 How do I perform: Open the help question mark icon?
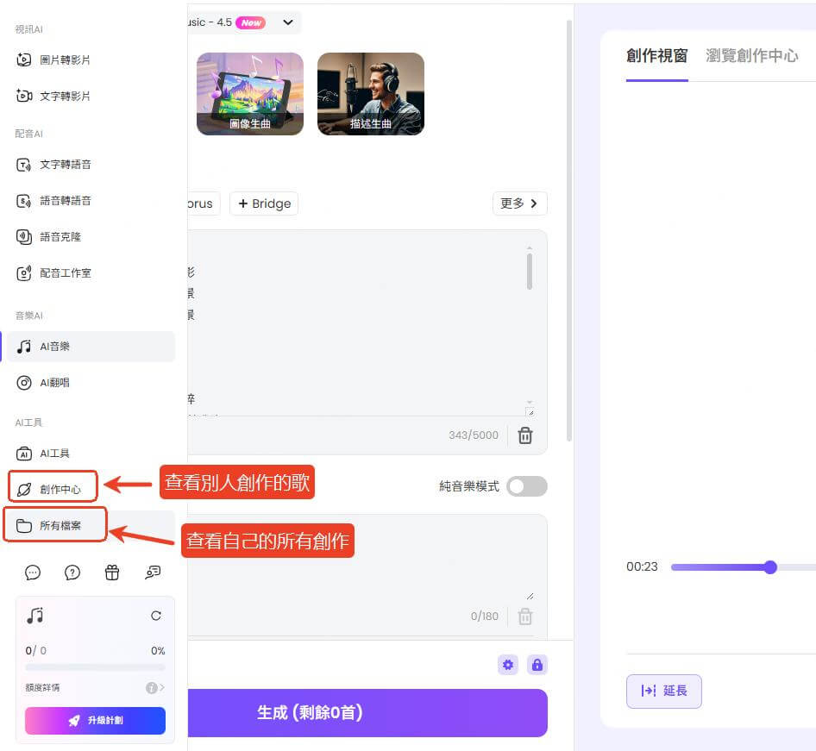click(72, 573)
